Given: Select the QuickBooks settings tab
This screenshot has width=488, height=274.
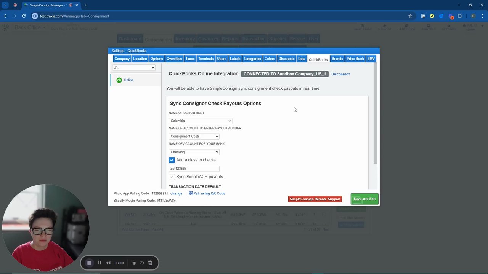Looking at the screenshot, I should (318, 59).
